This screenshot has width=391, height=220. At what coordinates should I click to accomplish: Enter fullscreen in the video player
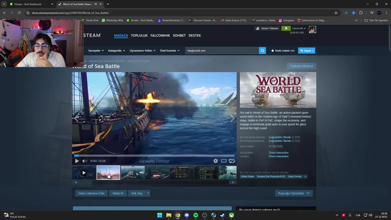[232, 161]
